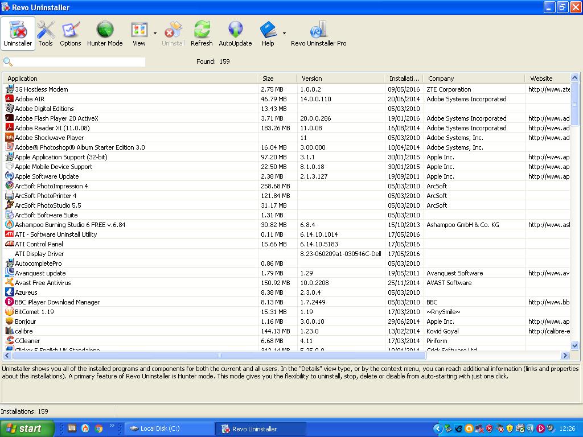The width and height of the screenshot is (583, 437).
Task: Open the Help toolbar icon
Action: pos(268,34)
